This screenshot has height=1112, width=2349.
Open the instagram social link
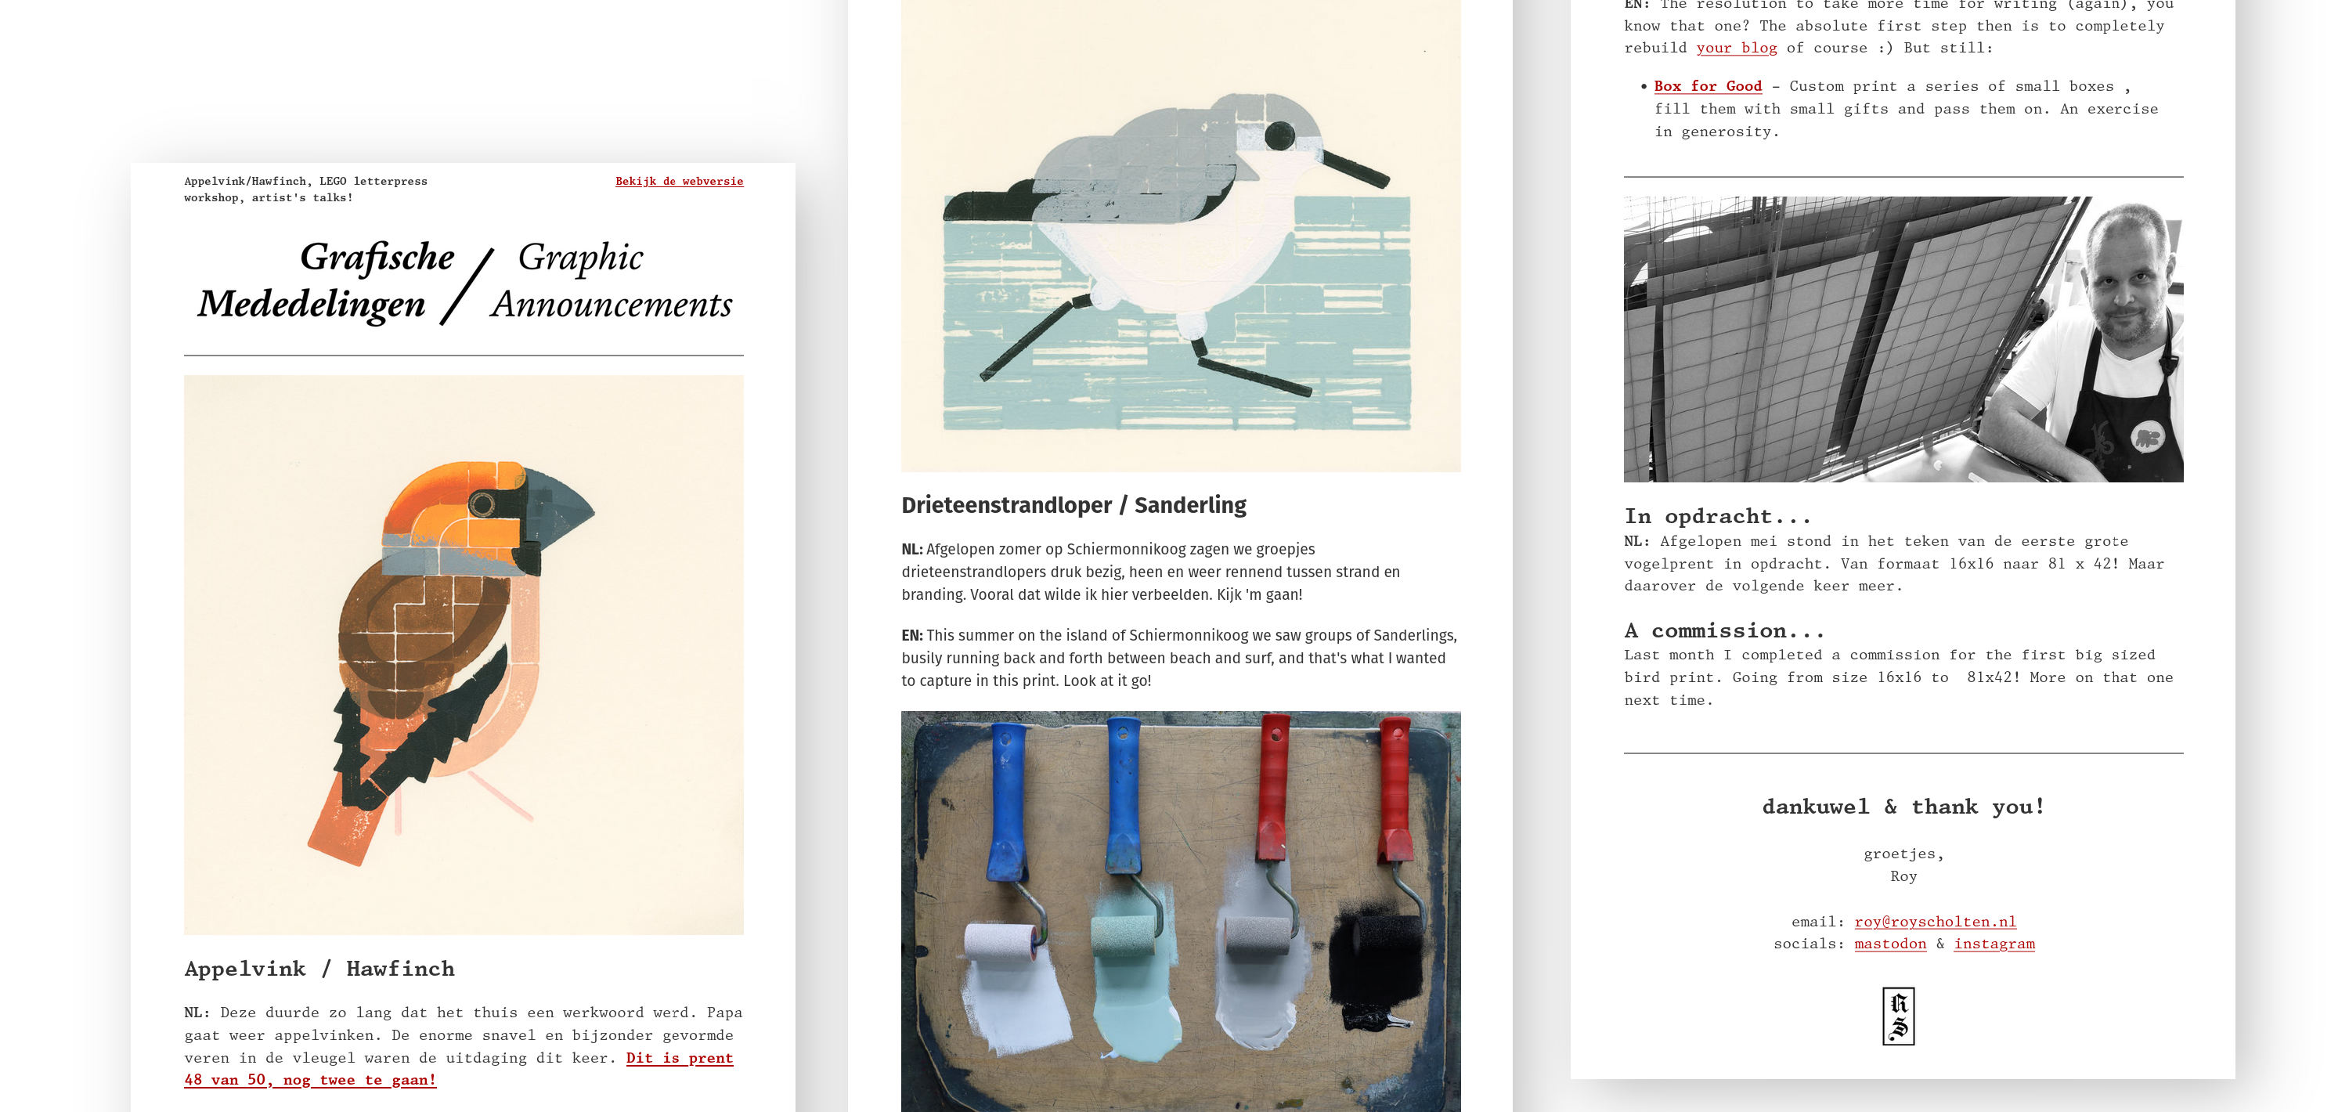pyautogui.click(x=1994, y=944)
